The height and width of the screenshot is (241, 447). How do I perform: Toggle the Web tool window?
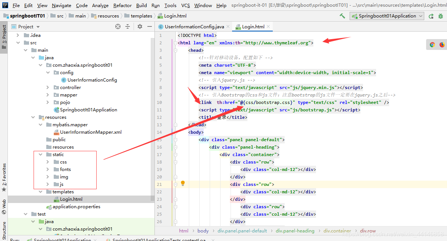(x=4, y=207)
